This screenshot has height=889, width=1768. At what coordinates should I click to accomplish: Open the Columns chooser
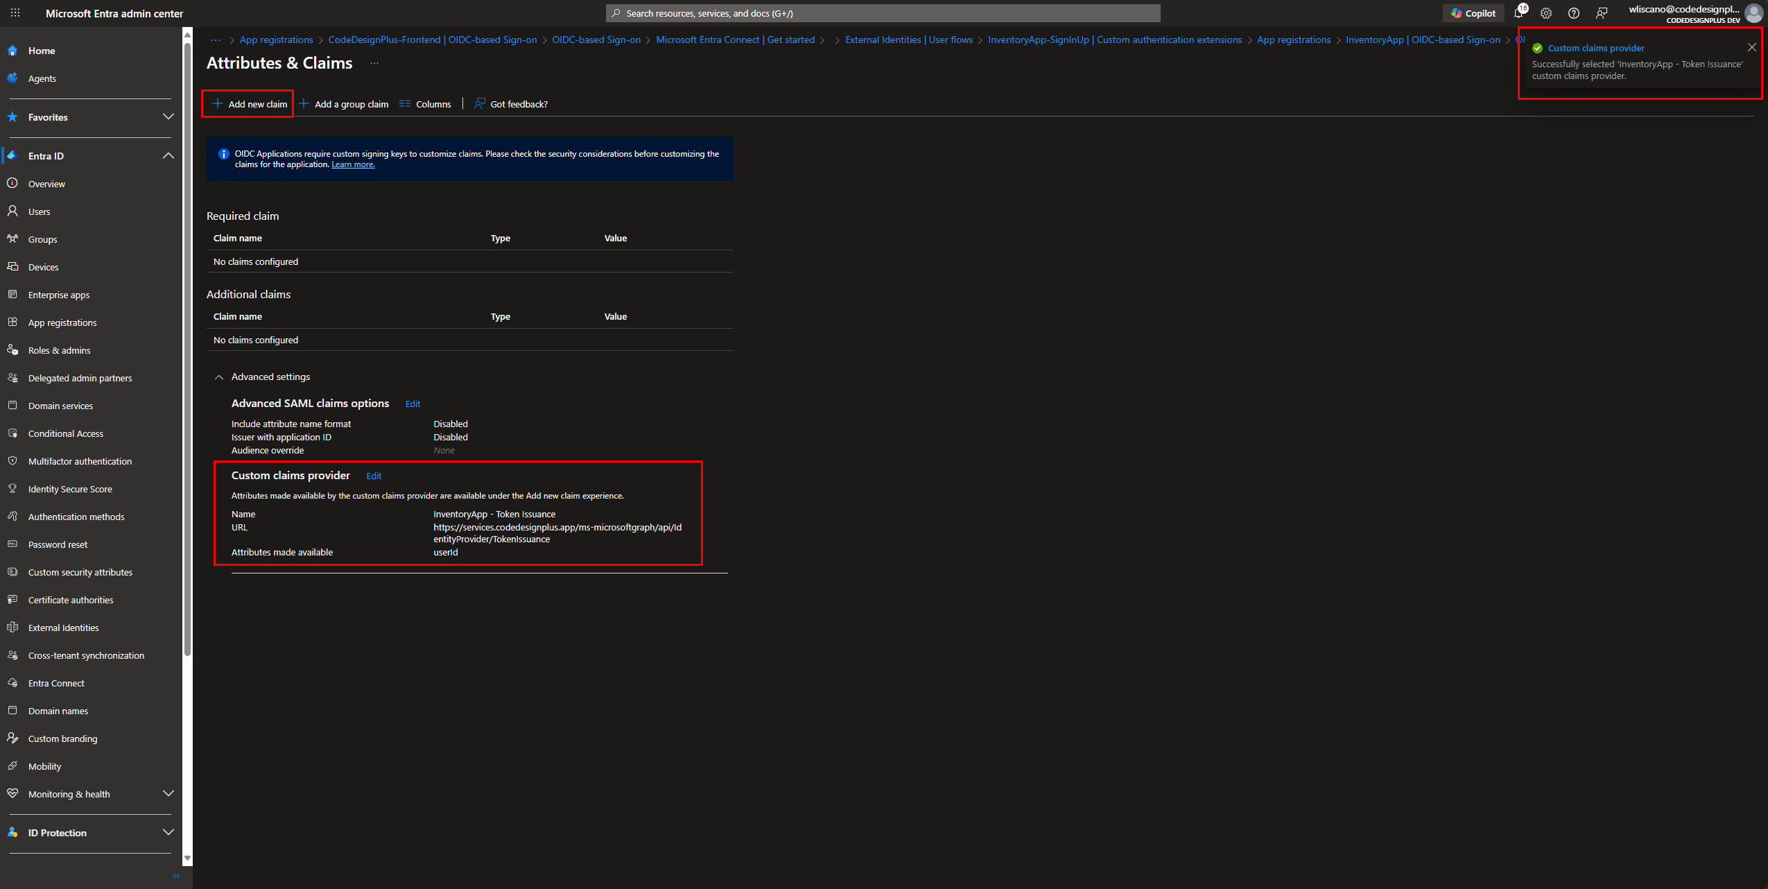425,104
